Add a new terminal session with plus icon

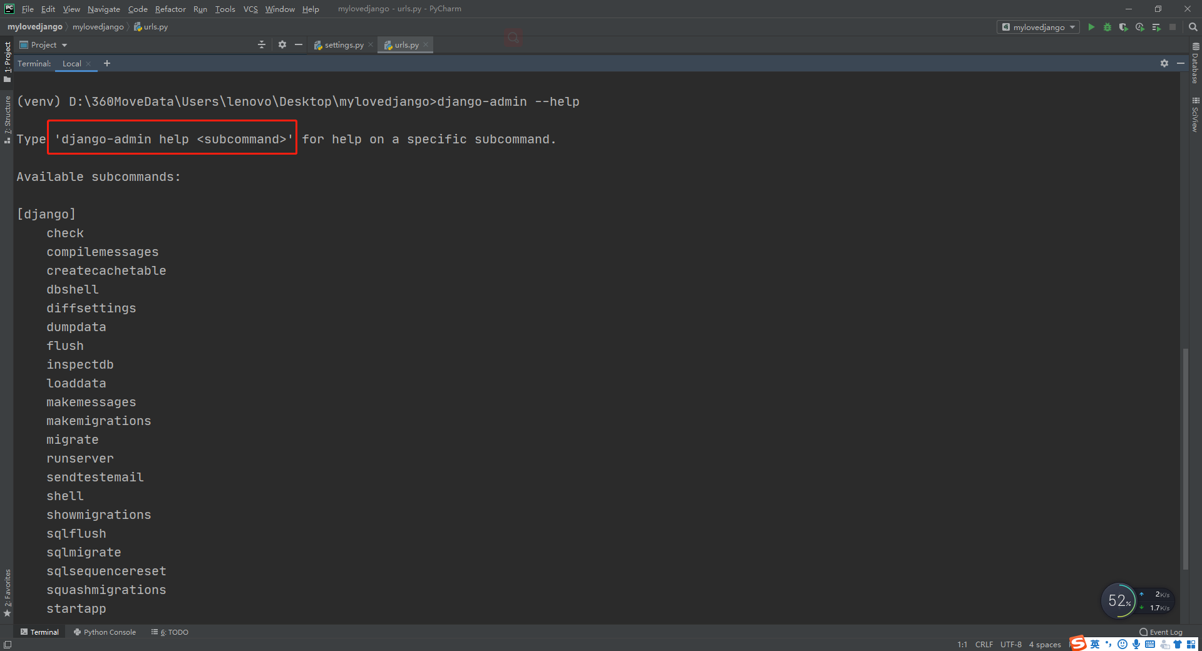click(x=106, y=63)
